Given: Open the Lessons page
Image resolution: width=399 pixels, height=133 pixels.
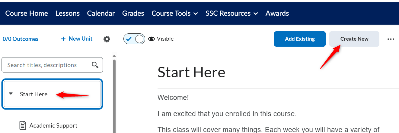Looking at the screenshot, I should pyautogui.click(x=68, y=13).
